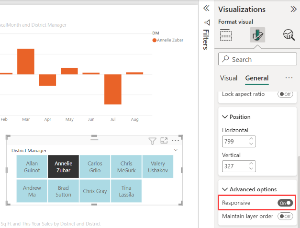Open more options ellipsis beside General tab
This screenshot has height=228, width=300.
(x=289, y=78)
